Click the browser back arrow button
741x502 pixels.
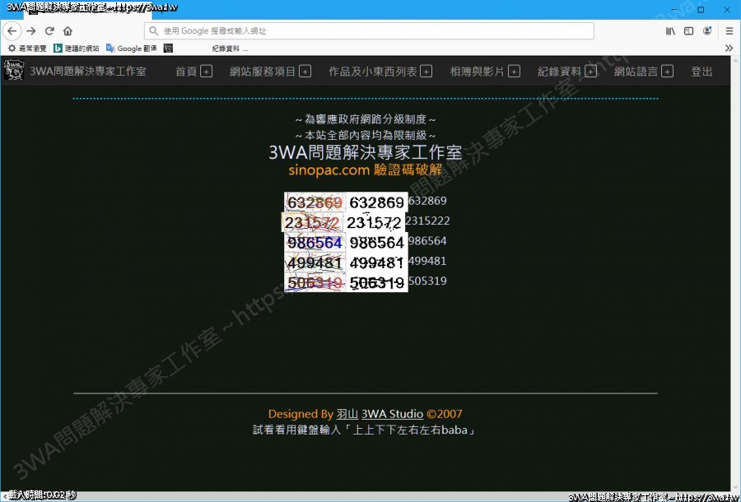pos(12,31)
